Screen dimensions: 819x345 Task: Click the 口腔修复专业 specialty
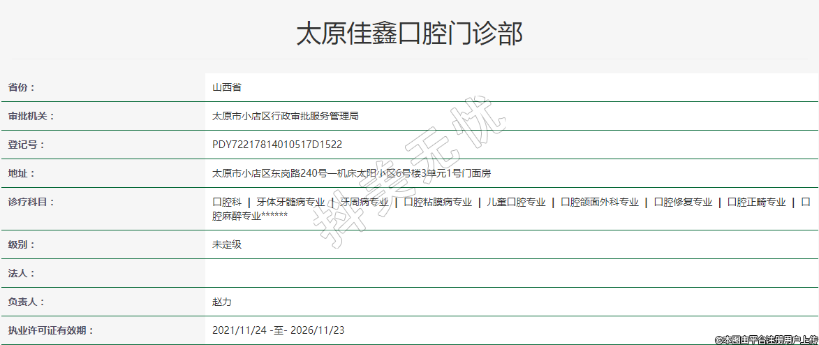(x=683, y=202)
